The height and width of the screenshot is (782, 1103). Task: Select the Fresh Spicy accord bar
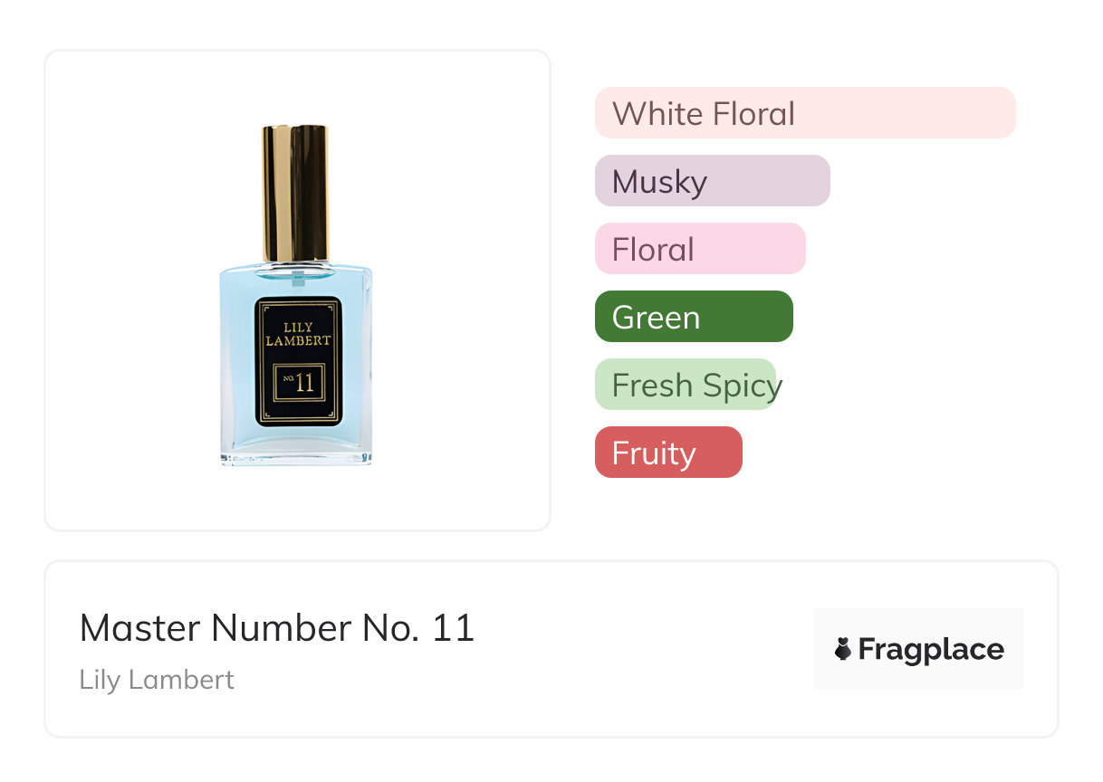686,385
